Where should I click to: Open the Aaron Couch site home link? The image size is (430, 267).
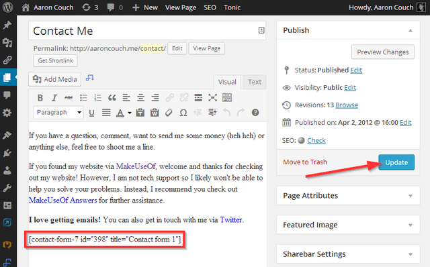[48, 7]
